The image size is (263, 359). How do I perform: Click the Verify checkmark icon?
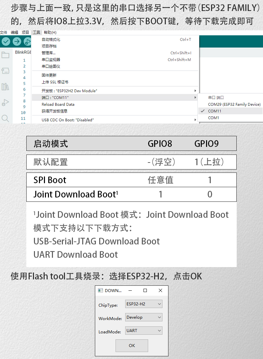point(6,41)
